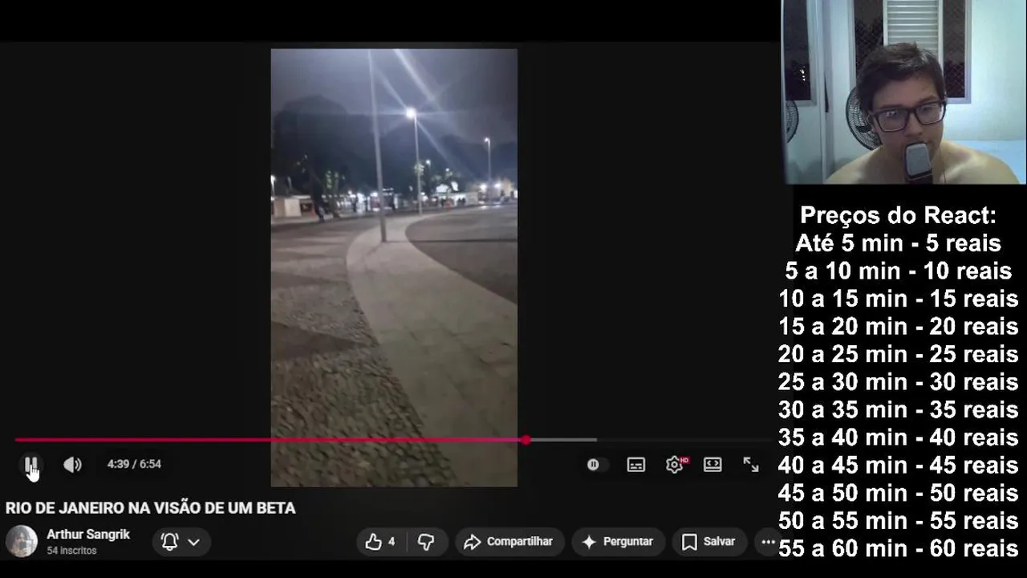Pause the video playback

(30, 464)
